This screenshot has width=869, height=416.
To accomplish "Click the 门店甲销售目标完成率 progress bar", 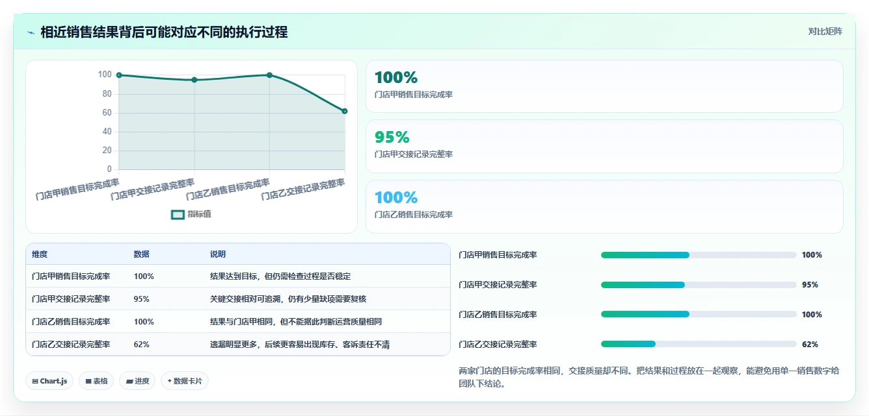I will click(x=699, y=255).
